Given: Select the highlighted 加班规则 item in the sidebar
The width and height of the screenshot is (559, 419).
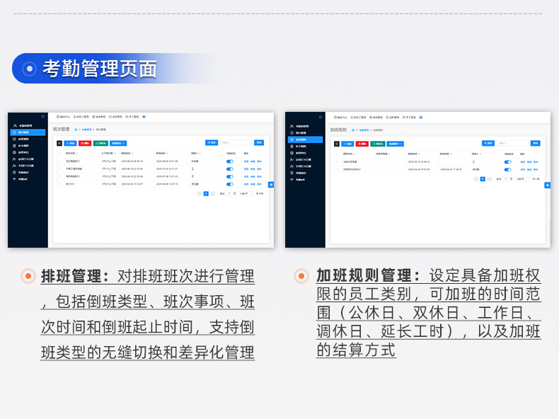Looking at the screenshot, I should pyautogui.click(x=305, y=139).
